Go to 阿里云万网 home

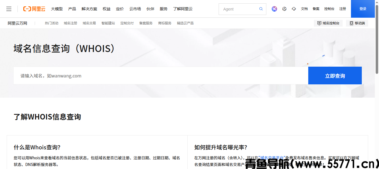(x=17, y=23)
